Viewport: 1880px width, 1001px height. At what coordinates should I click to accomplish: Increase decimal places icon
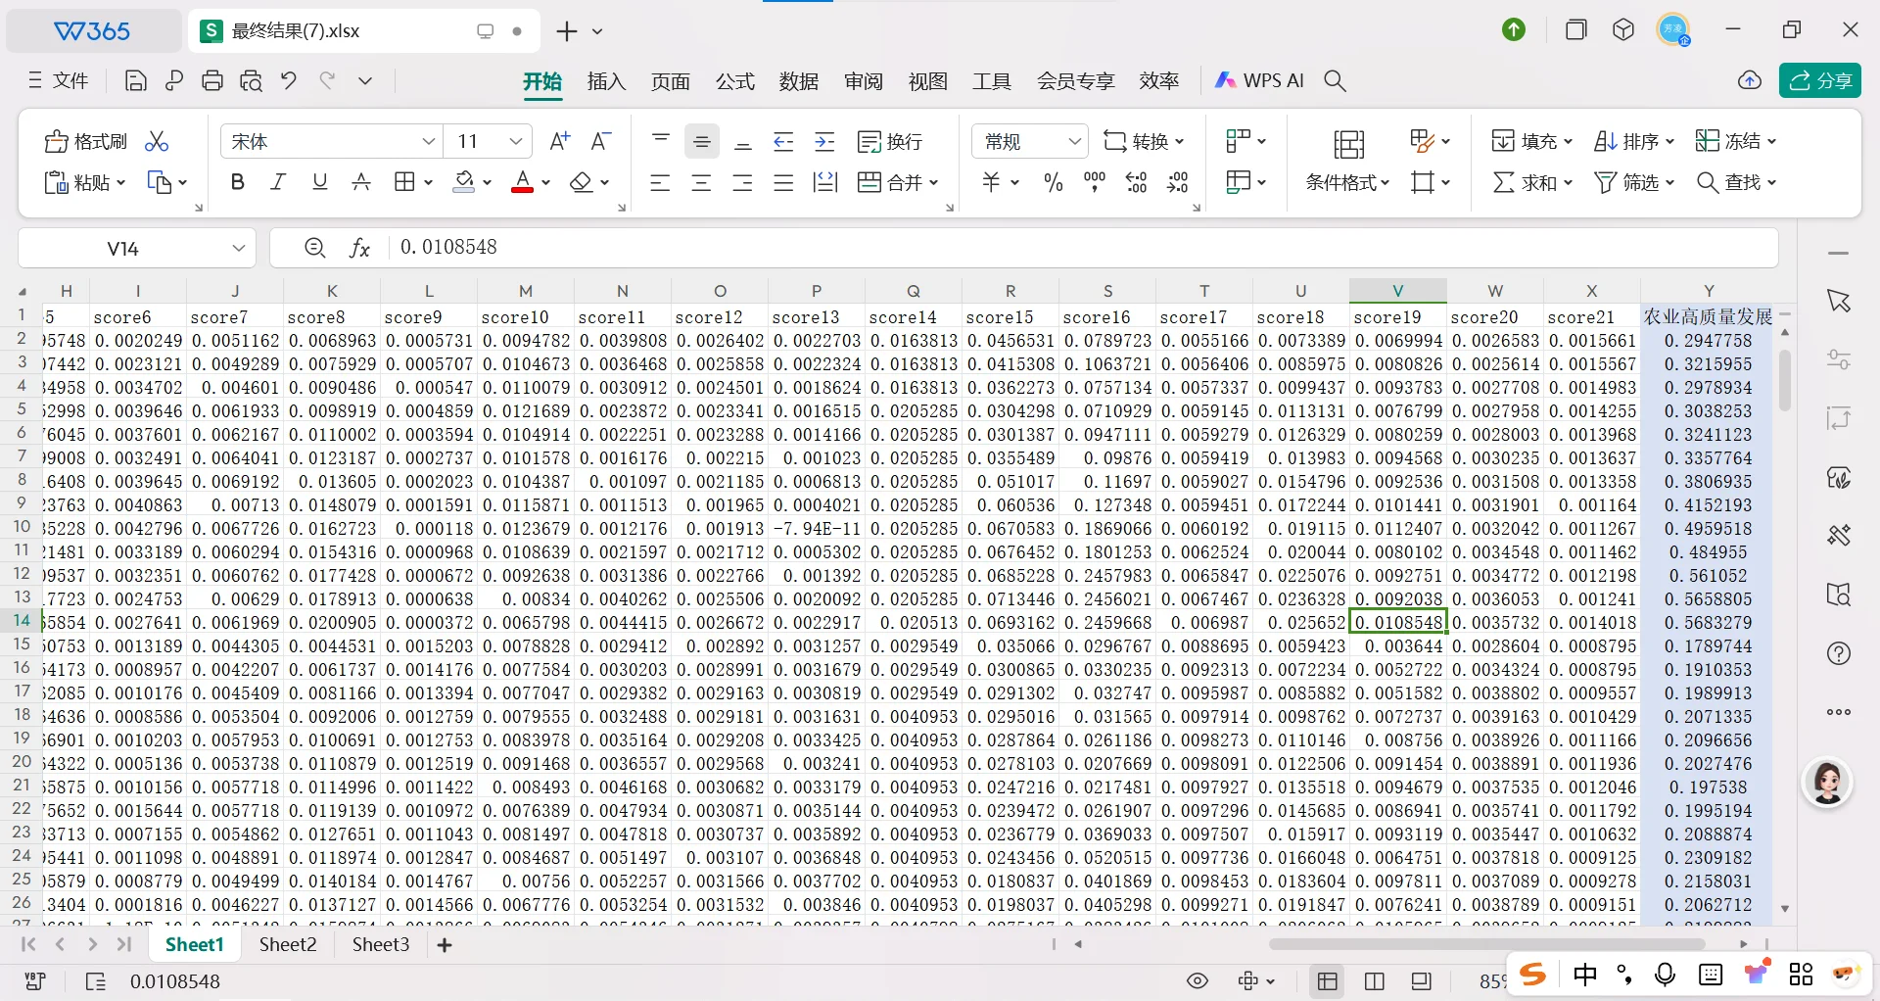point(1136,182)
